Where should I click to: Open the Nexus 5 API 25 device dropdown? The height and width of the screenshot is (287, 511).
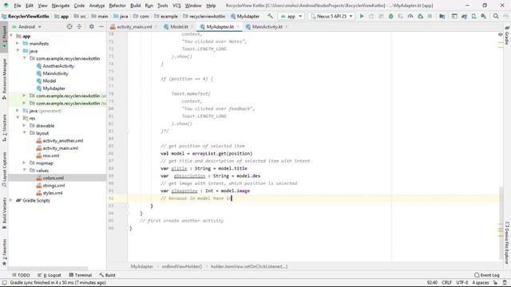[x=331, y=16]
